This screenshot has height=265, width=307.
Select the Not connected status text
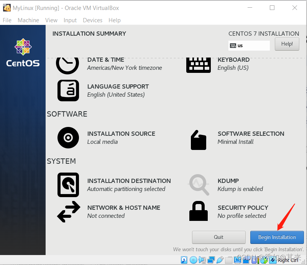click(x=106, y=216)
